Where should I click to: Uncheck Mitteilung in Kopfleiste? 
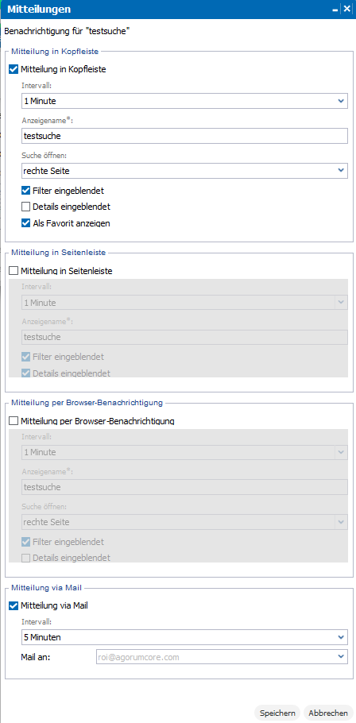point(14,70)
